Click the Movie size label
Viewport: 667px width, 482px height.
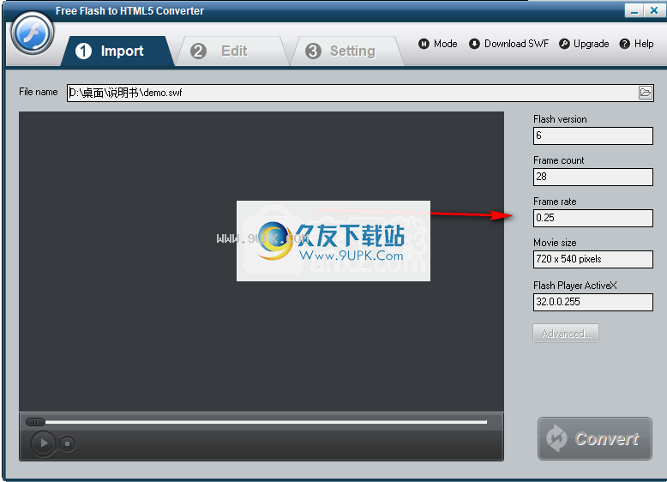[x=555, y=243]
